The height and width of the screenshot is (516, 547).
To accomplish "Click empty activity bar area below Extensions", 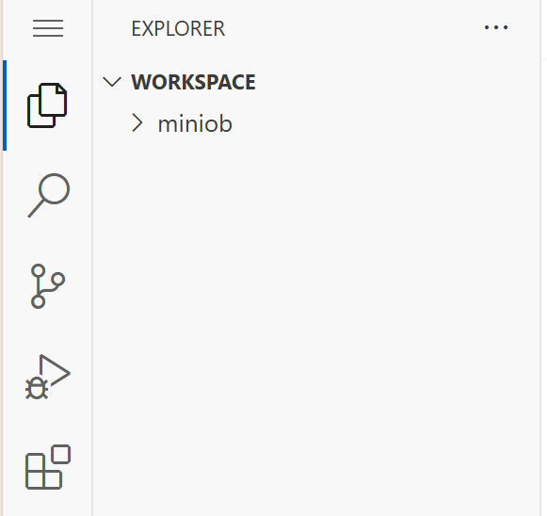I will pyautogui.click(x=48, y=504).
